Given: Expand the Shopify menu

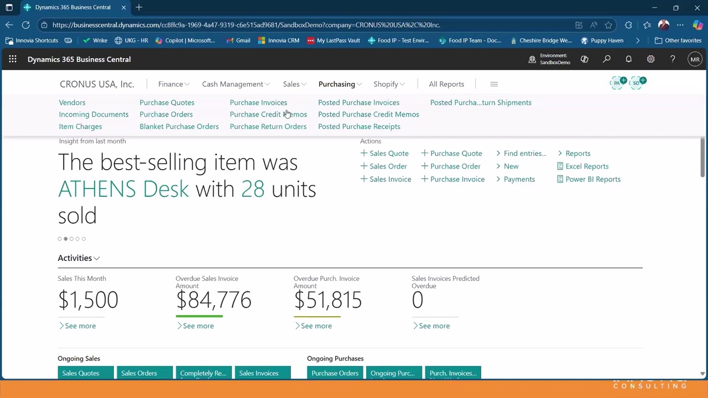Looking at the screenshot, I should [389, 84].
